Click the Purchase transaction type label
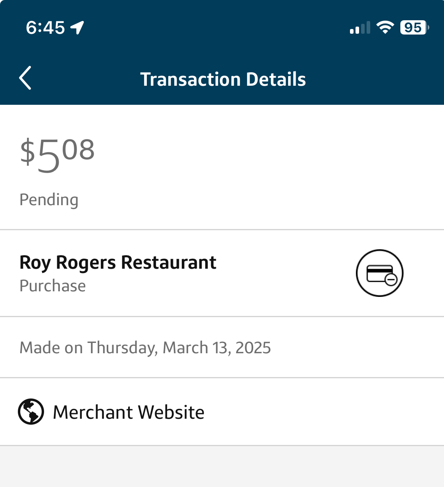This screenshot has width=444, height=487. point(53,286)
